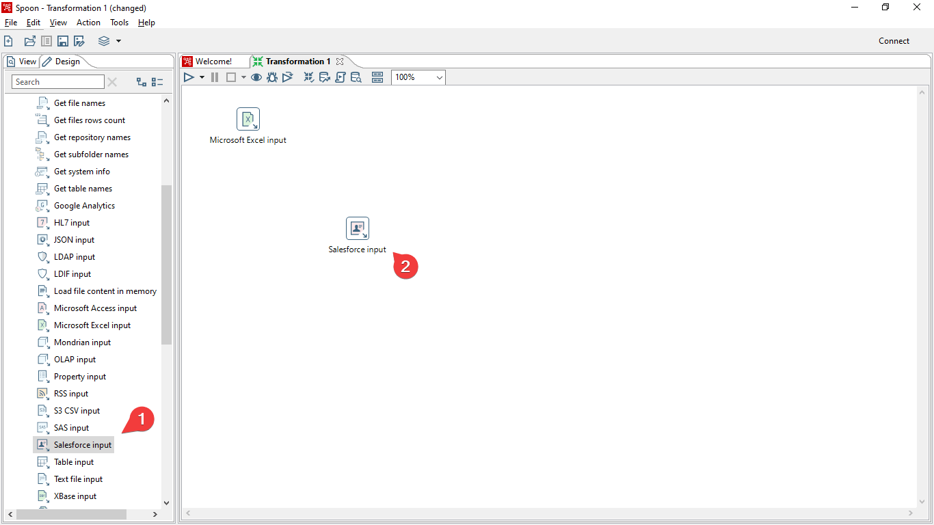Click the Connect button
Screen dimensions: 934x525
click(x=894, y=41)
